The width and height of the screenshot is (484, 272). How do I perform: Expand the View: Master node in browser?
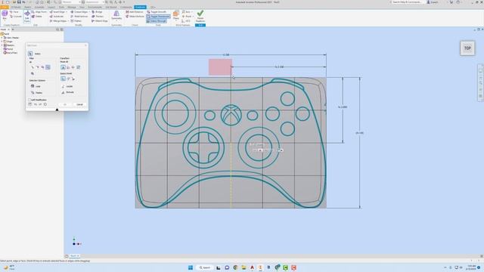coord(2,38)
